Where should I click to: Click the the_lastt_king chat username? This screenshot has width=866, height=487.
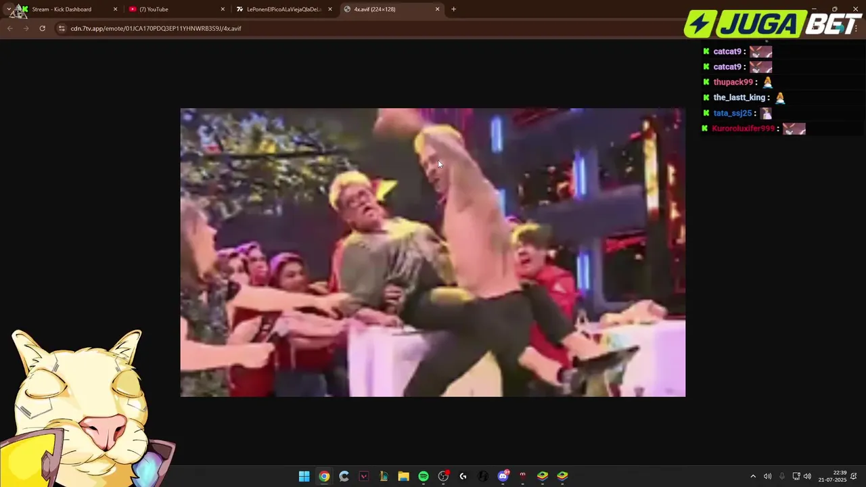tap(739, 97)
